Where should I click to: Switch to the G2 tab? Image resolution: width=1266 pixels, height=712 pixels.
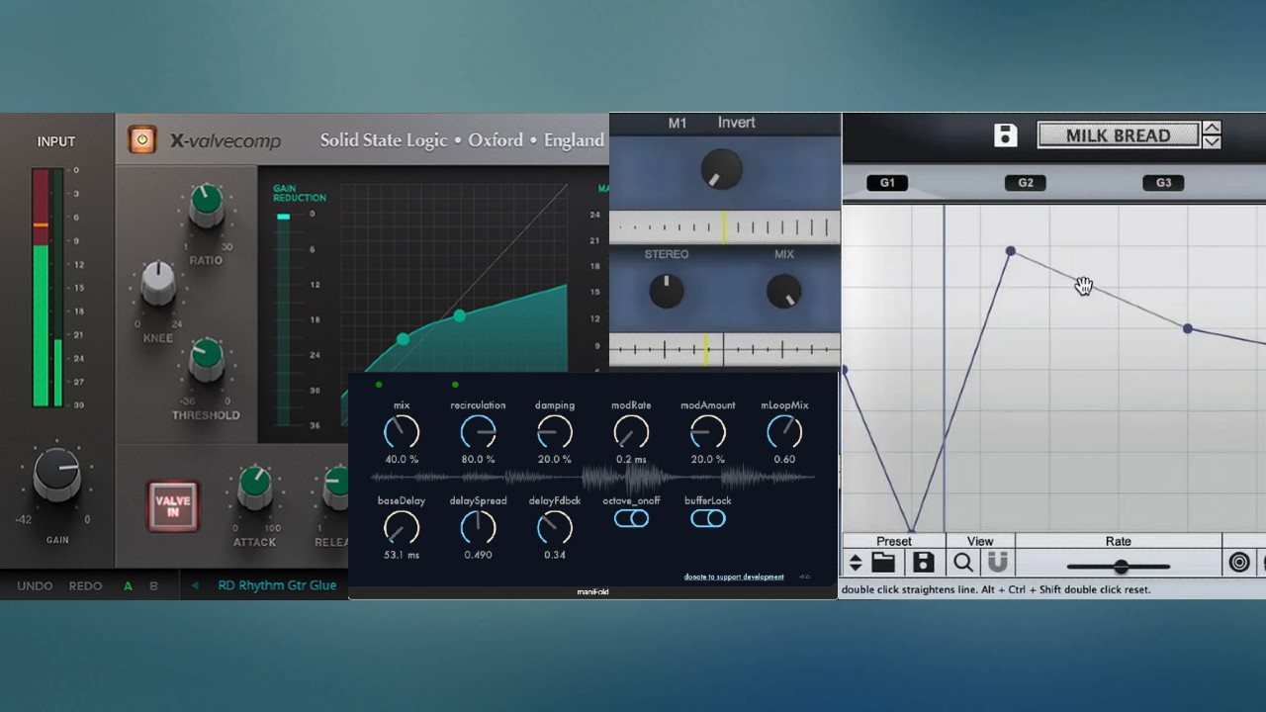click(x=1026, y=183)
